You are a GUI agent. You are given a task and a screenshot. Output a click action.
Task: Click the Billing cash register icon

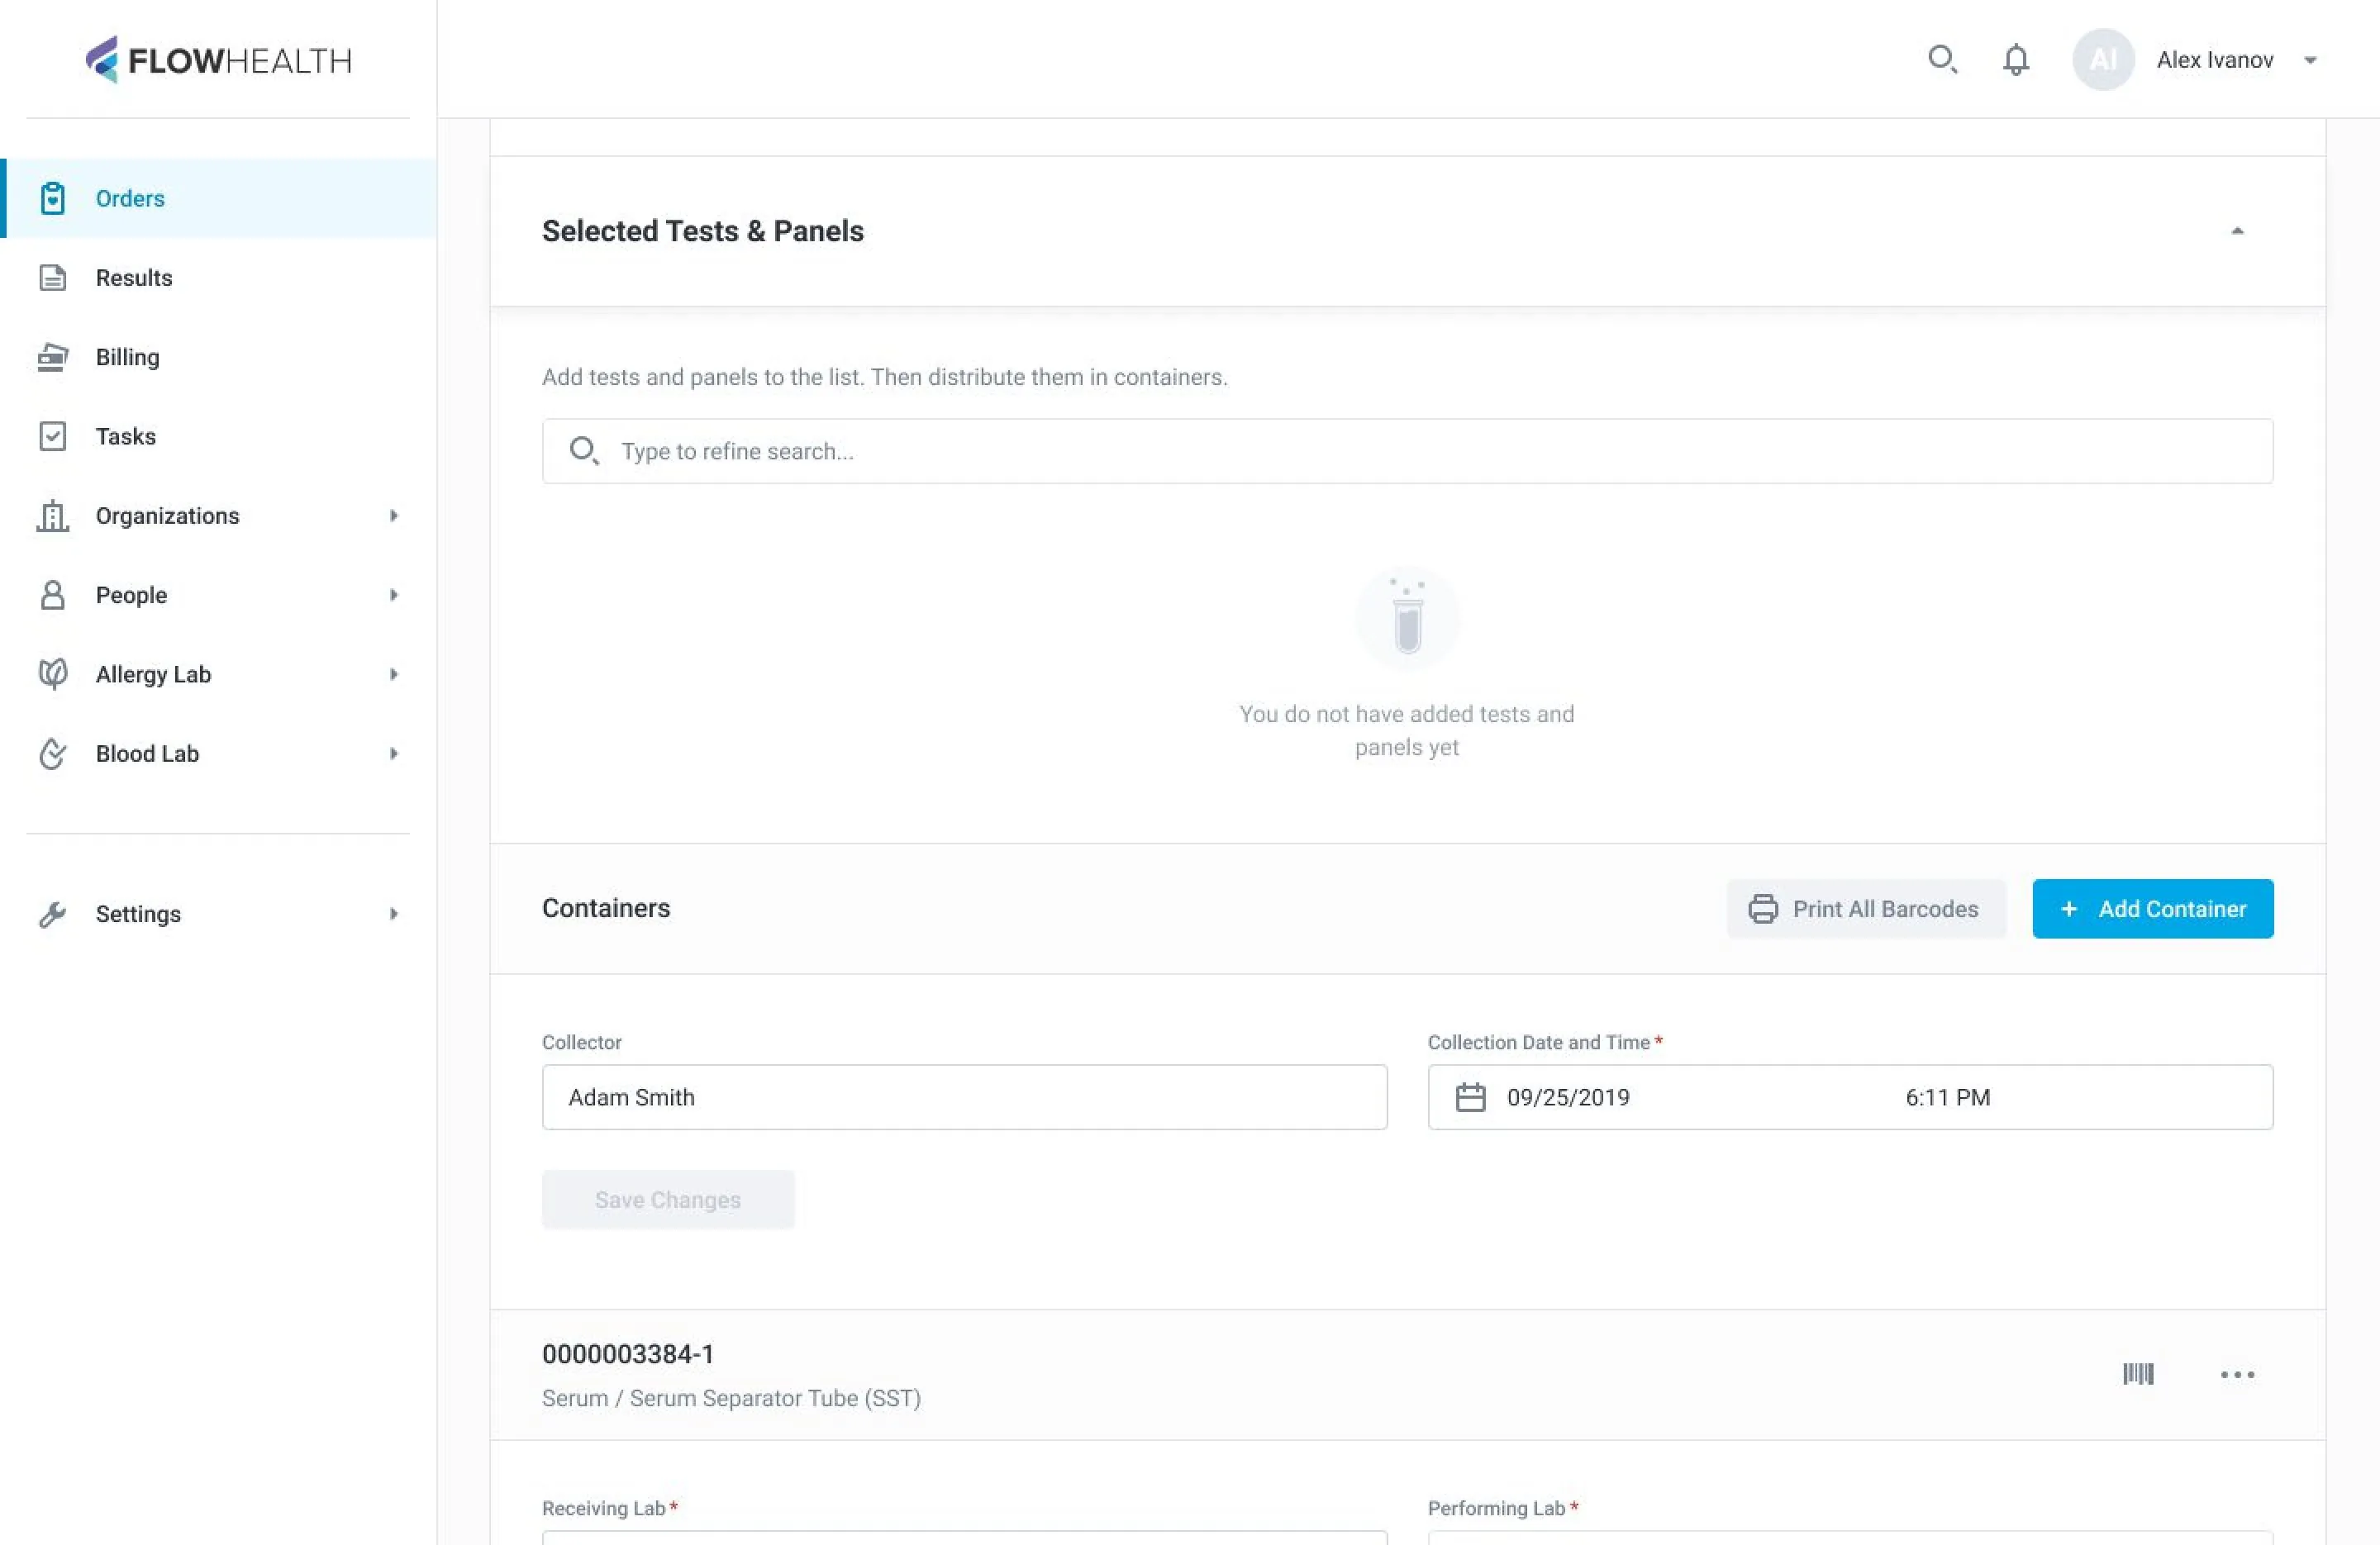click(53, 357)
